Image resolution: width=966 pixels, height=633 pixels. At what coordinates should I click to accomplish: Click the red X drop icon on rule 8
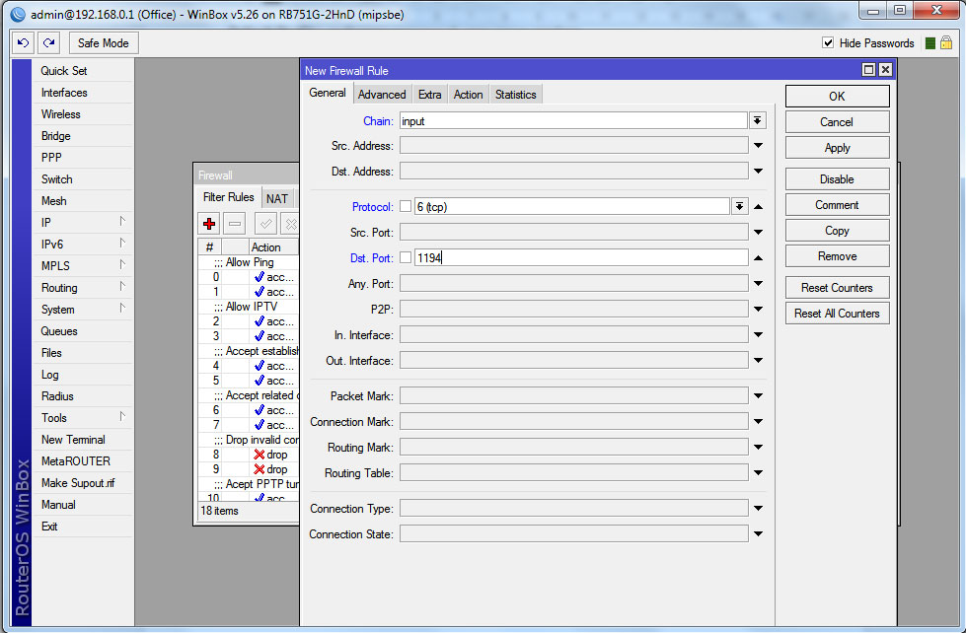(260, 455)
